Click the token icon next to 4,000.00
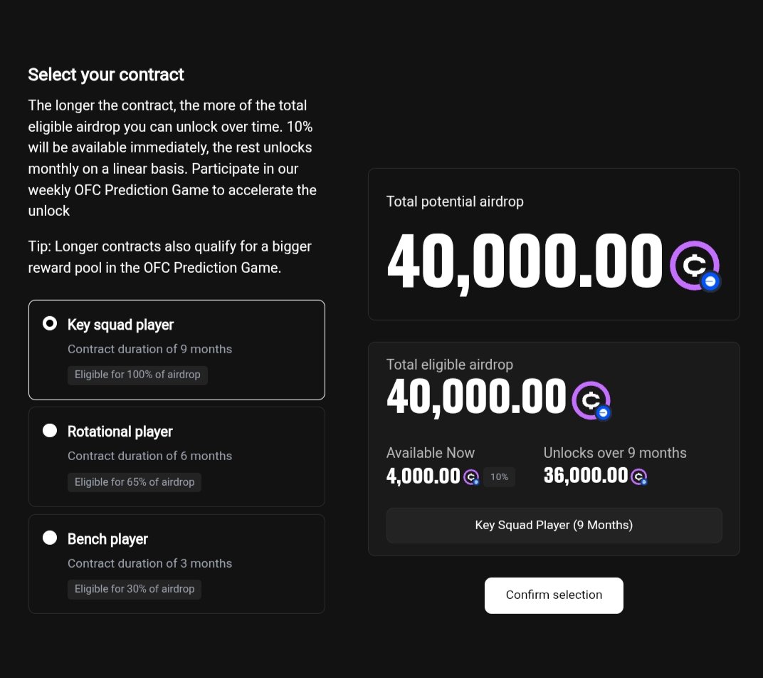Screen dimensions: 763x678 coord(471,477)
